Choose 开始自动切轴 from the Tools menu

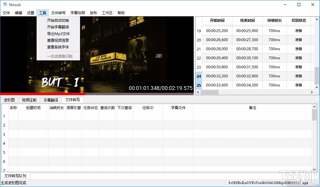58,21
